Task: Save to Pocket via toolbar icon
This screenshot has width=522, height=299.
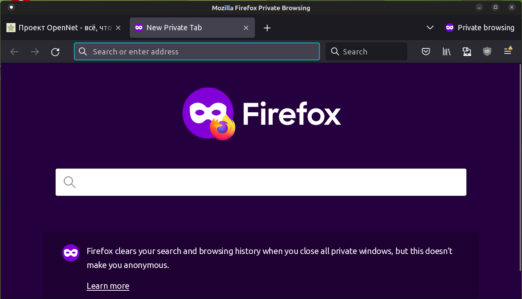Action: pos(426,52)
